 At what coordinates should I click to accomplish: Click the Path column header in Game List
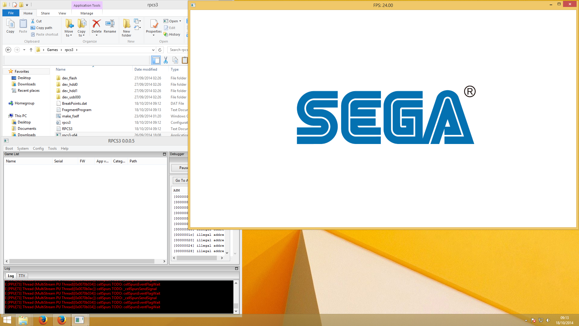pyautogui.click(x=133, y=161)
